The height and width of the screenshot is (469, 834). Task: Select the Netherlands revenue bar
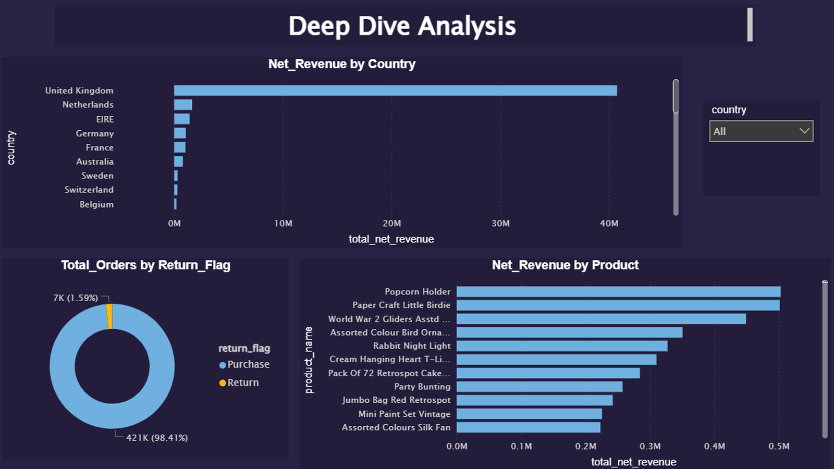click(183, 105)
